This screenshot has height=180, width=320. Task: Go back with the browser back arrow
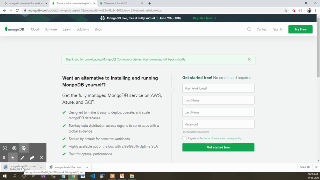[4, 10]
